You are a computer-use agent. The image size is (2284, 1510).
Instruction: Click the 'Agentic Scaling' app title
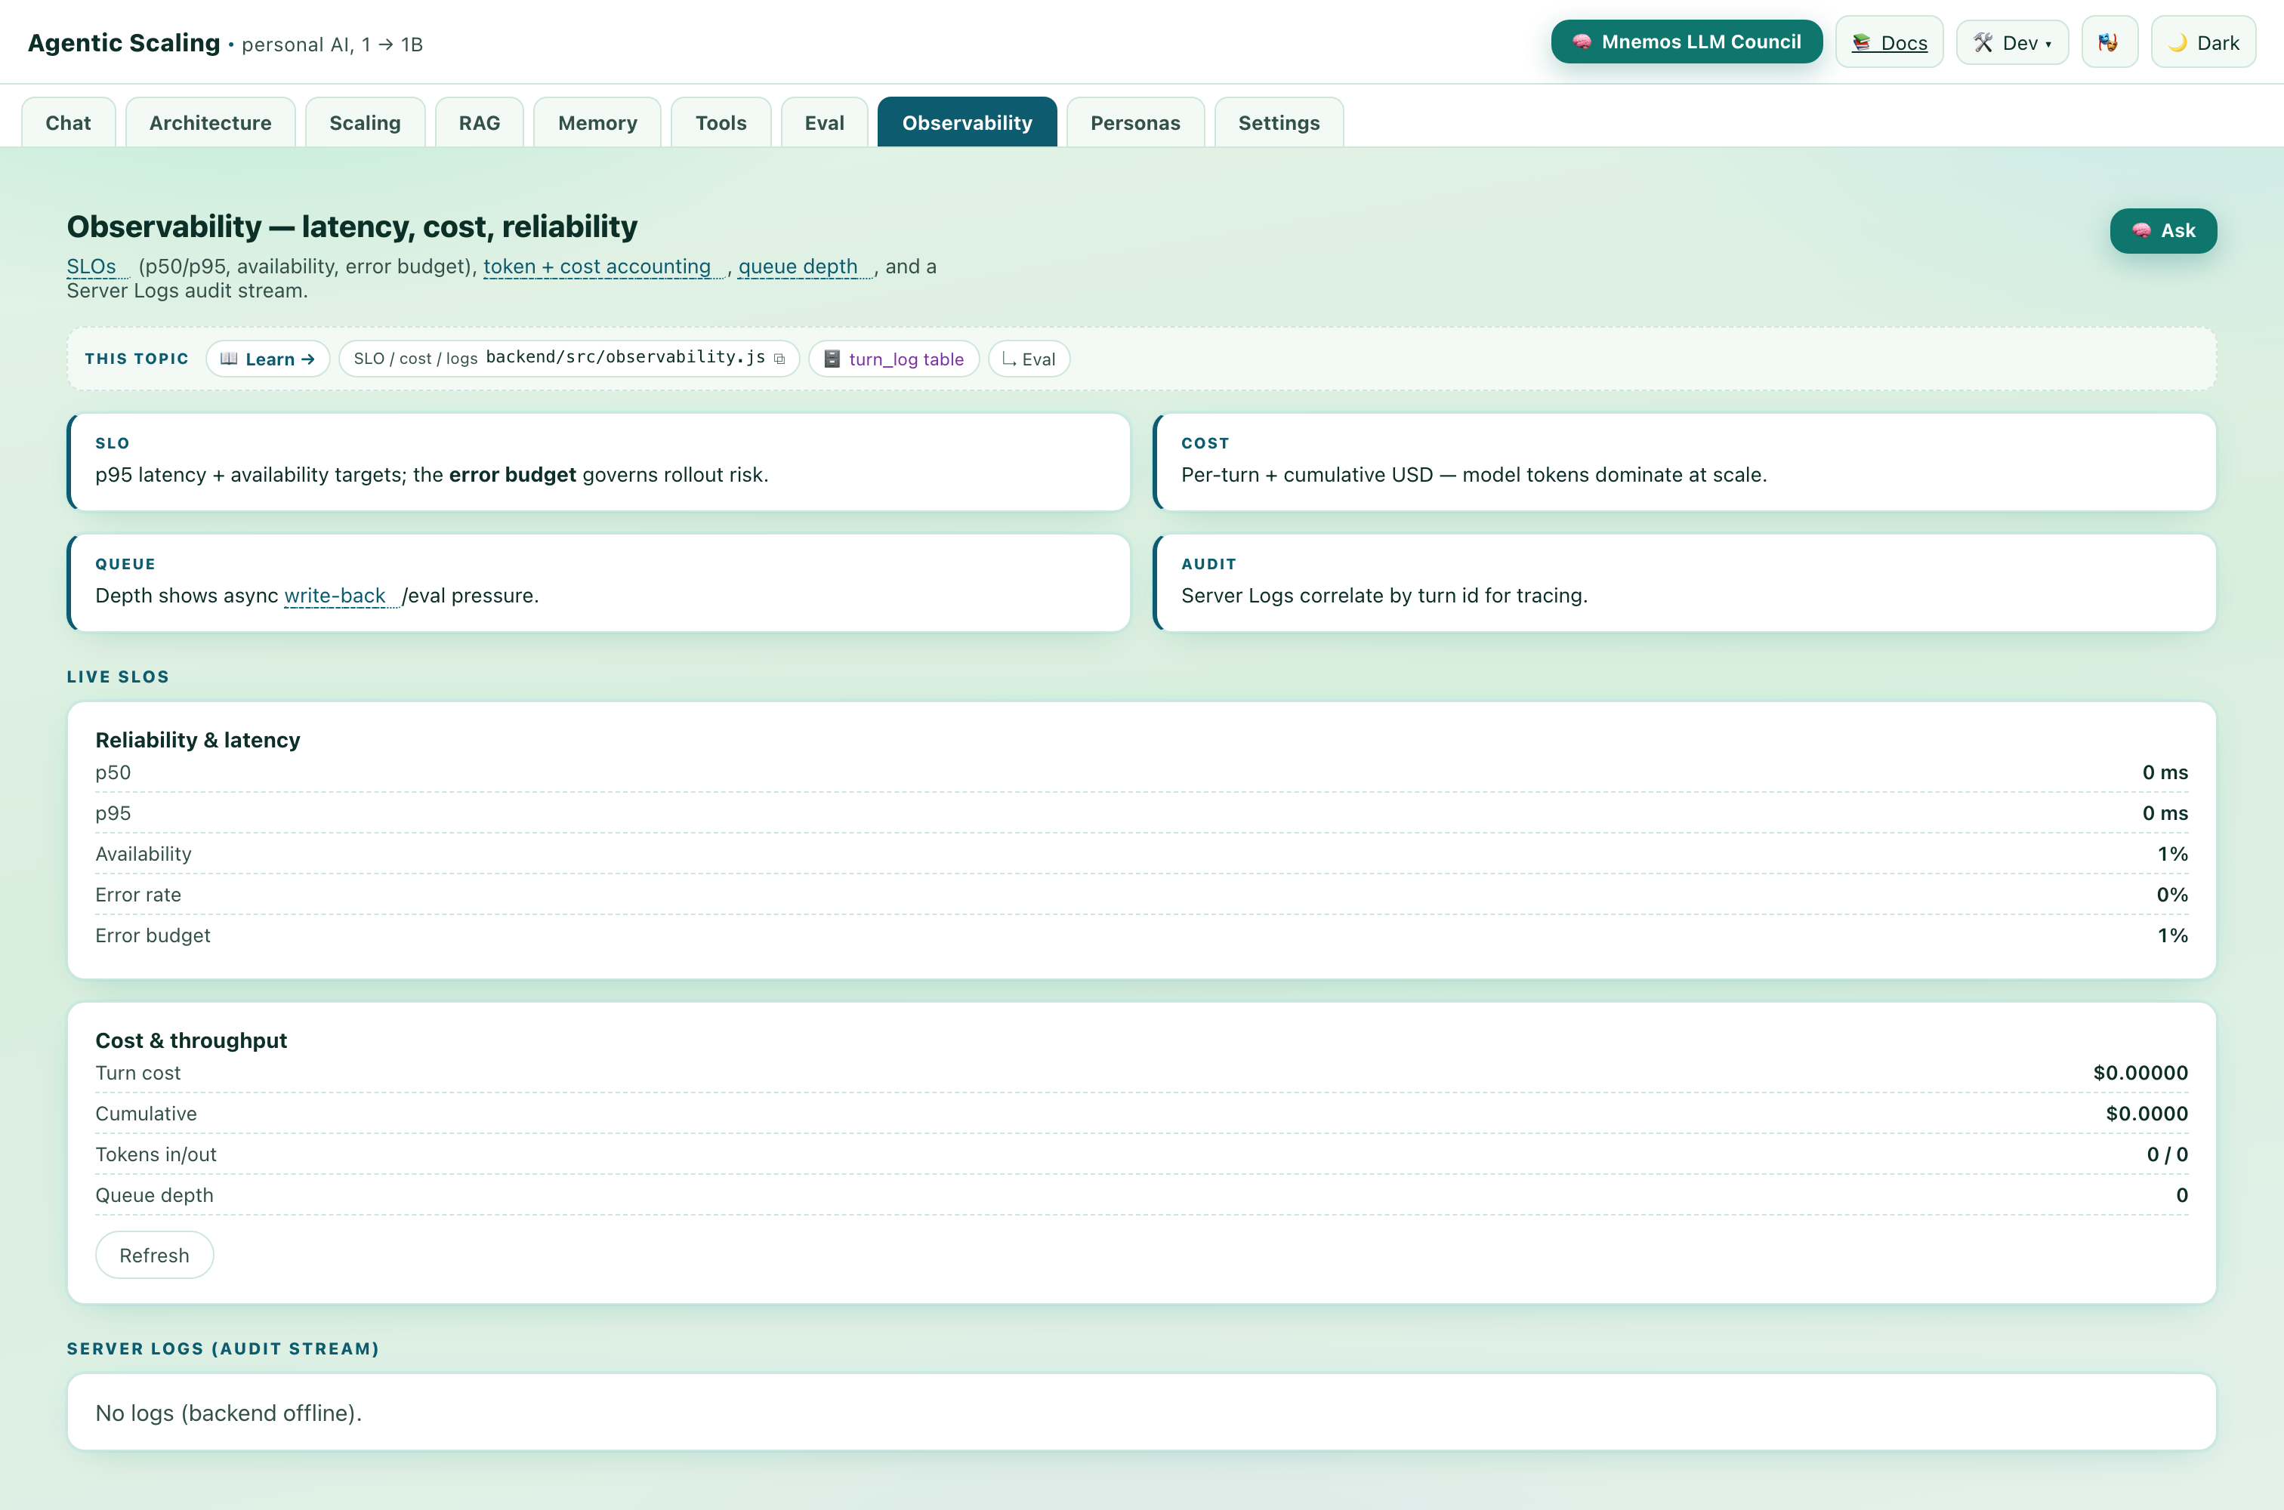[x=123, y=42]
